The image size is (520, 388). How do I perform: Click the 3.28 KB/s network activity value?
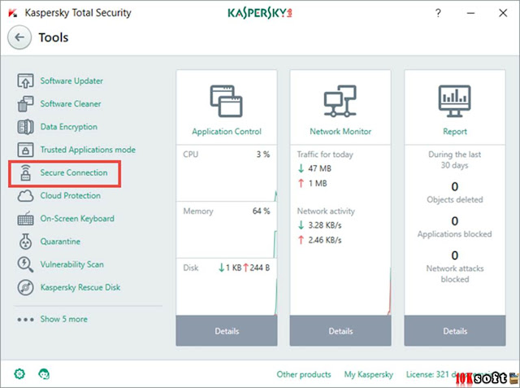point(325,225)
